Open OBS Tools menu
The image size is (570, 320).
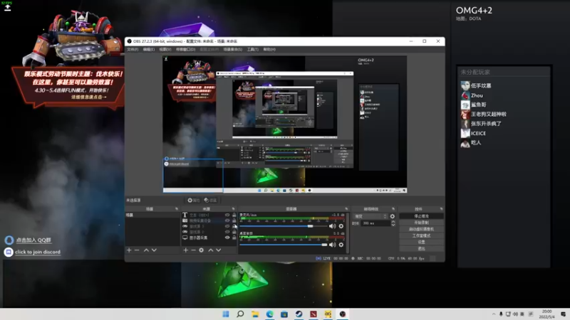pos(253,49)
